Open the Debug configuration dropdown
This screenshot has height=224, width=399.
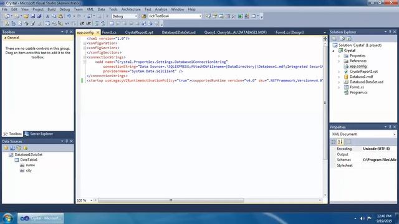[x=136, y=16]
